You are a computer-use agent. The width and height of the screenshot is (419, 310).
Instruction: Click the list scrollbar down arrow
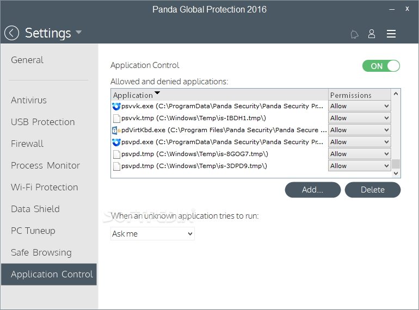396,173
